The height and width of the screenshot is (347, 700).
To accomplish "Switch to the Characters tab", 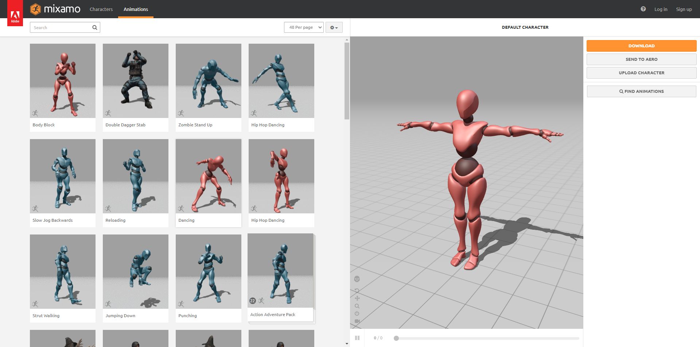I will 101,9.
